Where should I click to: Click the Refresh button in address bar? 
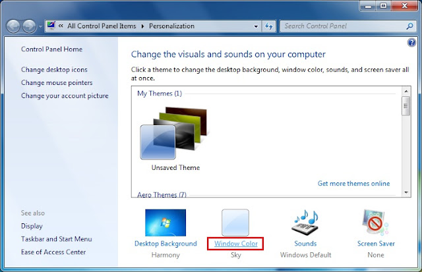coord(268,26)
